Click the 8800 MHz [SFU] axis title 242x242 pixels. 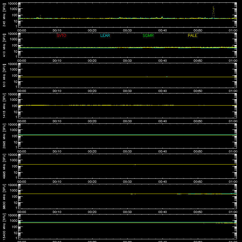click(4, 196)
